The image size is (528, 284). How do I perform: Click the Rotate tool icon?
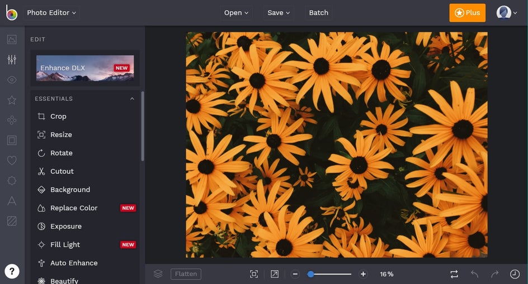pos(41,153)
